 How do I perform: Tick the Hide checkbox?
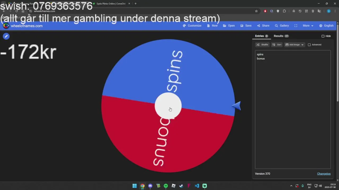click(323, 36)
